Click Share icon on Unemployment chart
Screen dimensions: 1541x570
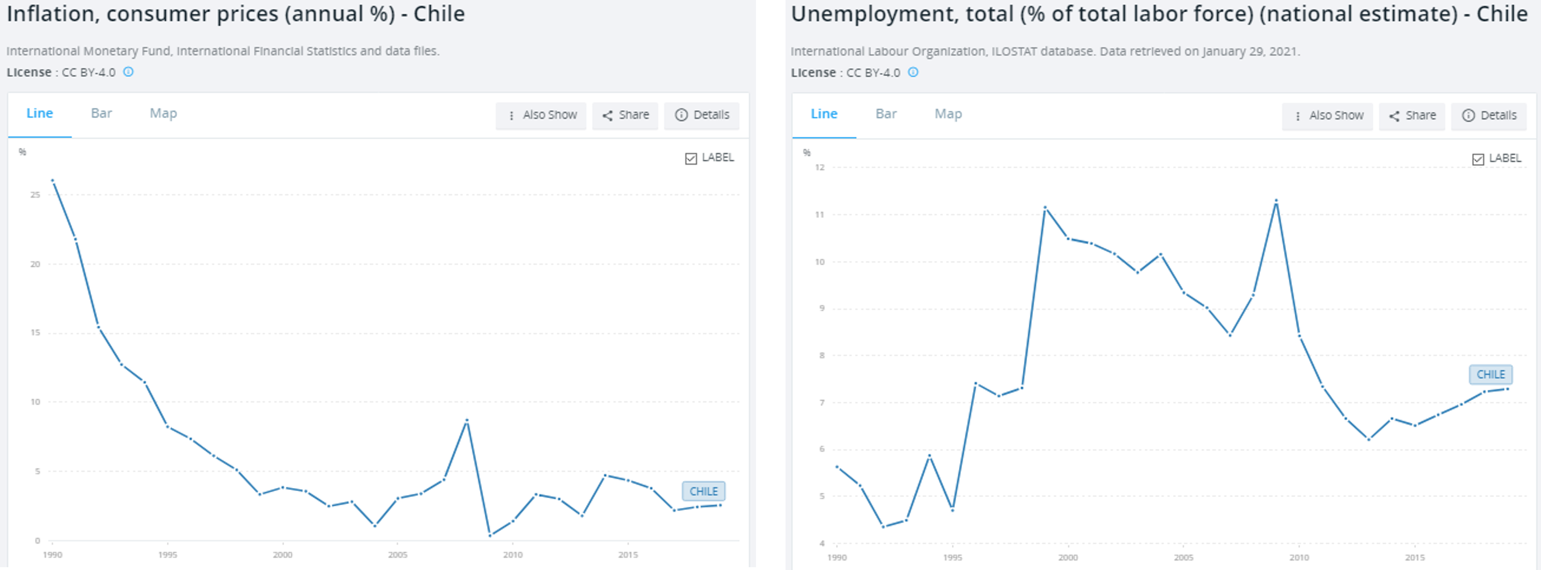pos(1394,116)
